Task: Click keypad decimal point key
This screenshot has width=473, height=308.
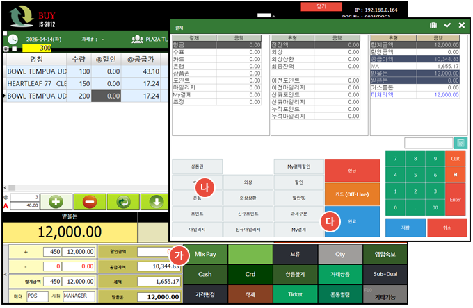Action: pyautogui.click(x=415, y=207)
